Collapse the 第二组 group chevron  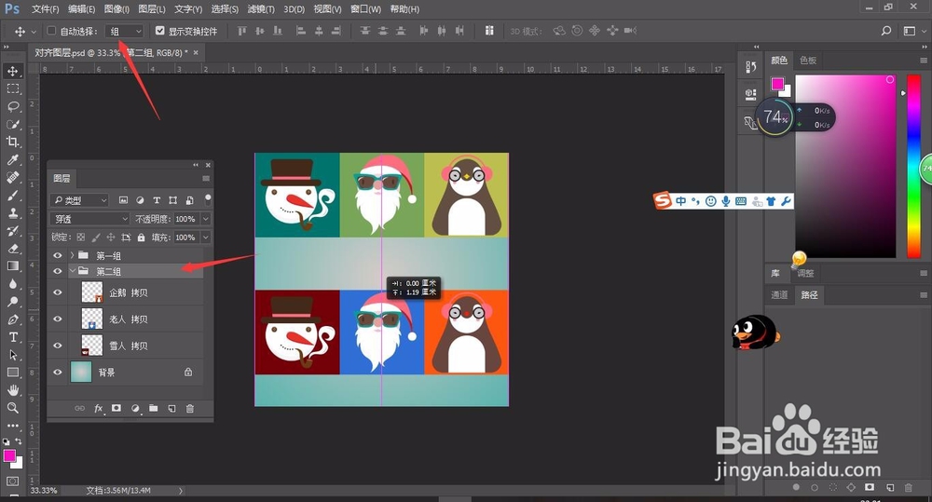click(73, 271)
